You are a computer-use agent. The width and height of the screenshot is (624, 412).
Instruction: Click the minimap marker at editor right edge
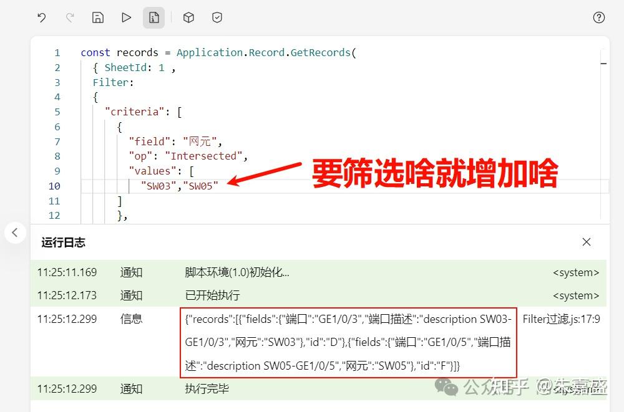[x=603, y=64]
